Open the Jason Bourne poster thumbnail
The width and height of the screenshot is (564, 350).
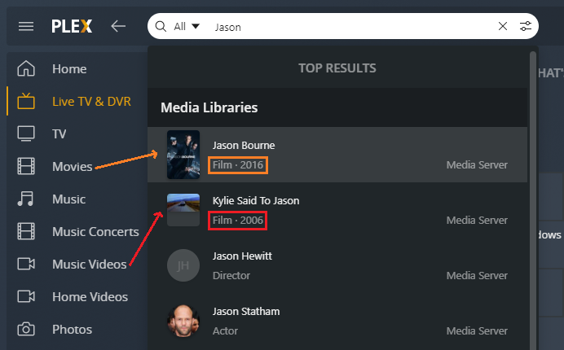click(x=183, y=155)
